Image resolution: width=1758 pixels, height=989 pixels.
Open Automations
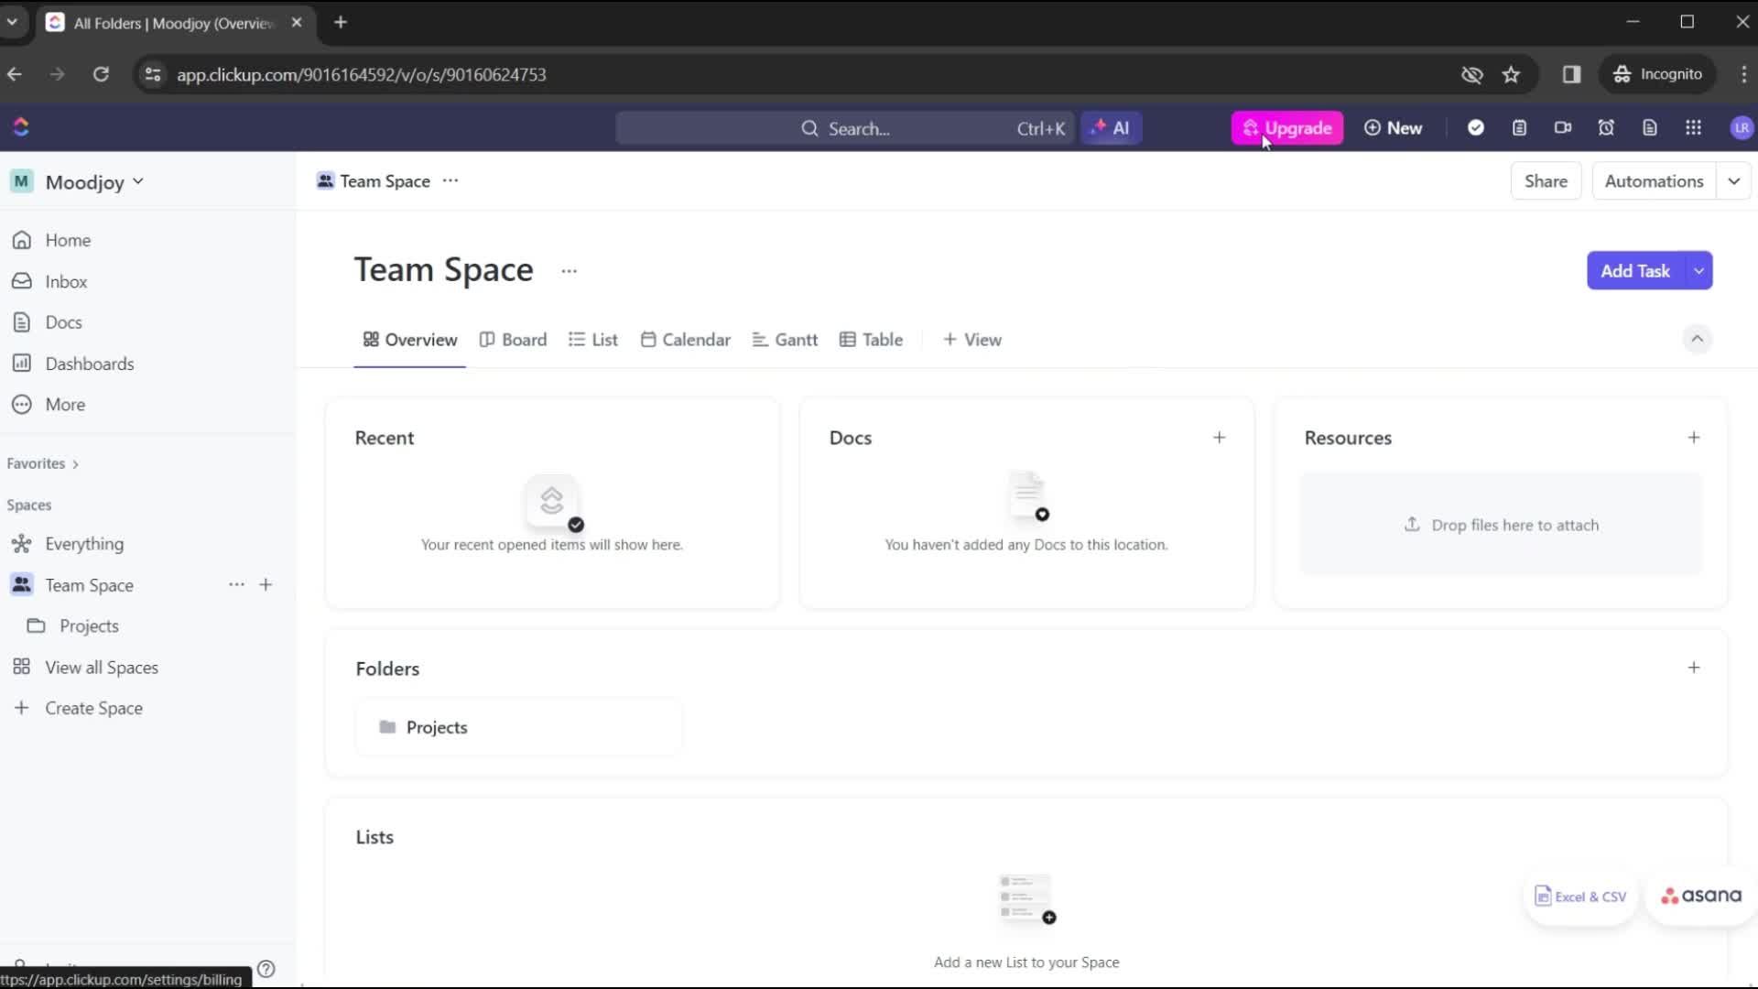point(1654,181)
